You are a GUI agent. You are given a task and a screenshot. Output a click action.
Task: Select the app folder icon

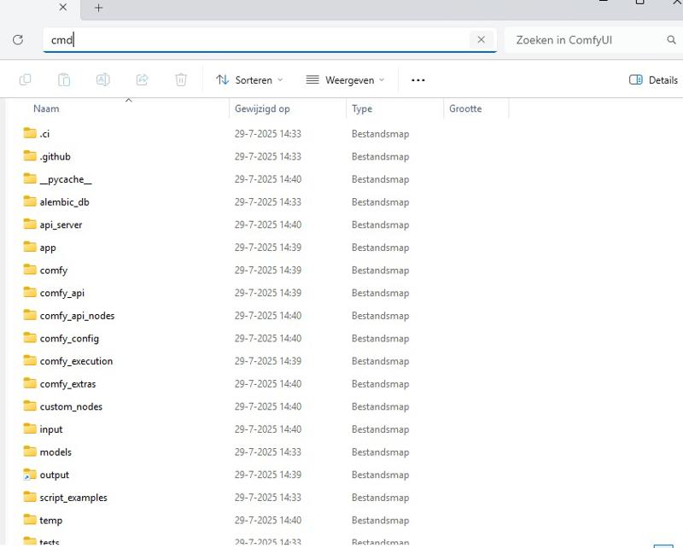[x=30, y=247]
